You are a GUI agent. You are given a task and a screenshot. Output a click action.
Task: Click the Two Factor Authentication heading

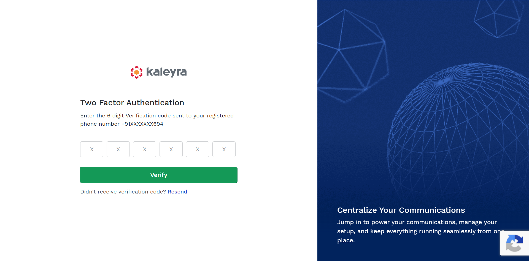pyautogui.click(x=132, y=103)
